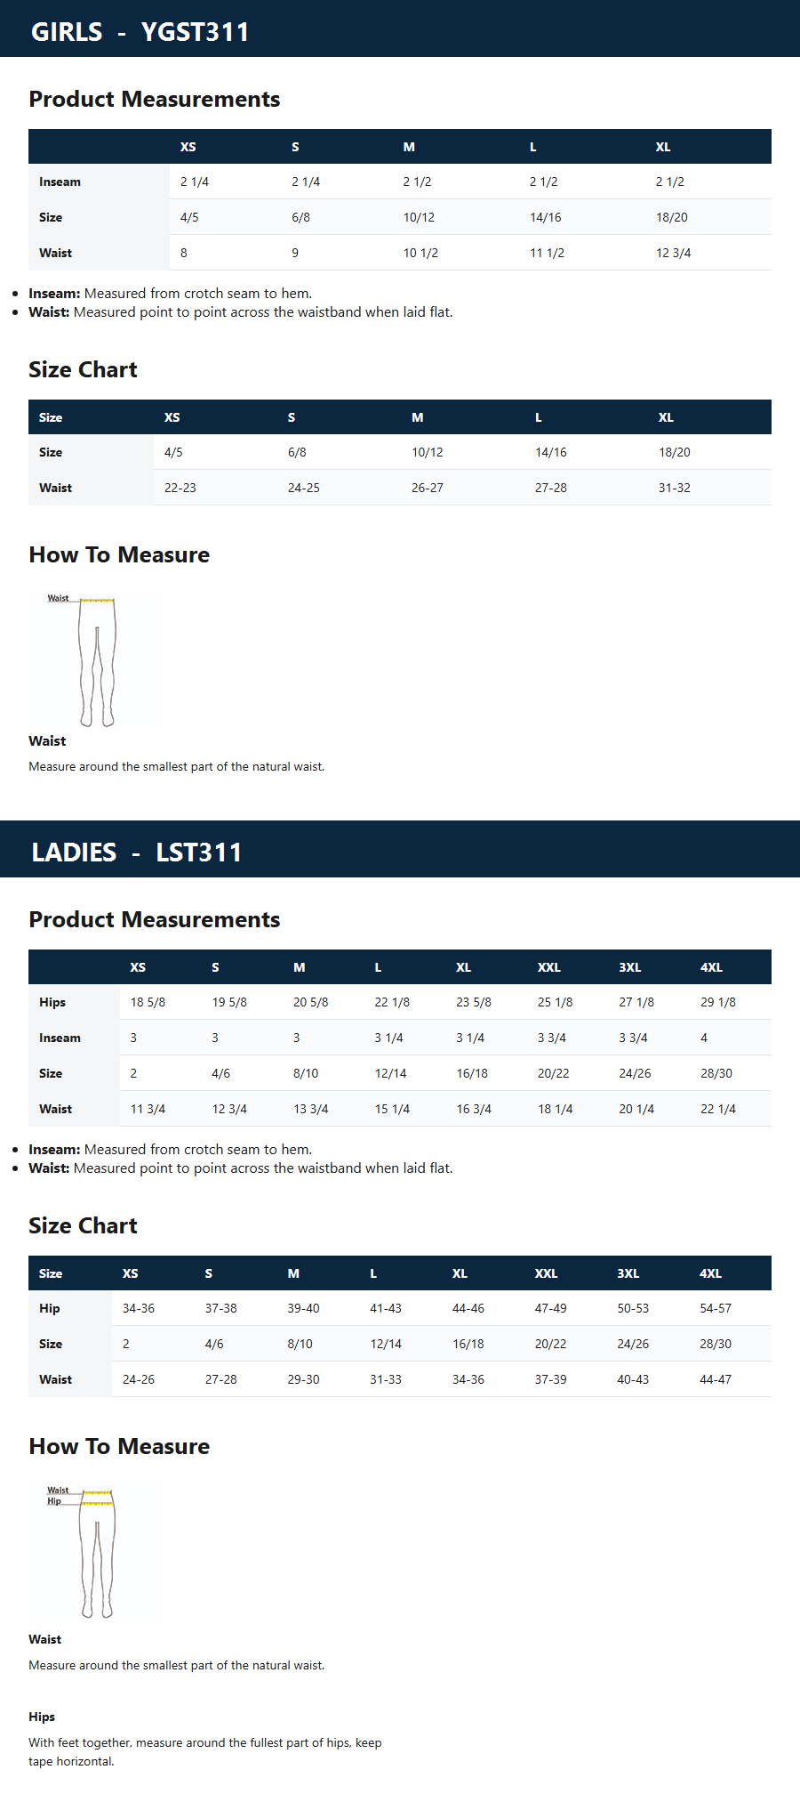Click ladies size chart Hip row label

point(50,1308)
